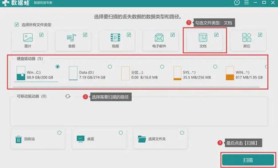Image resolution: width=278 pixels, height=168 pixels.
Task: Click the 可移动驱动器 (0) heading
Action: pos(31,96)
